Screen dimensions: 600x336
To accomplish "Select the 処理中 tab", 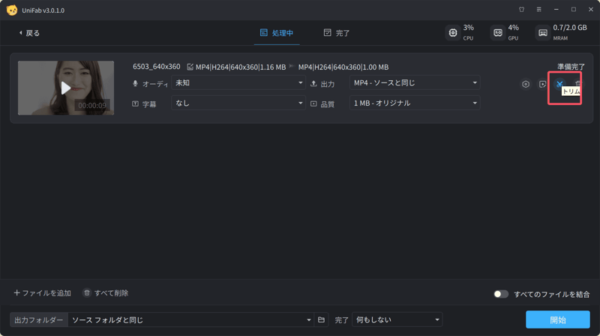I will (276, 33).
